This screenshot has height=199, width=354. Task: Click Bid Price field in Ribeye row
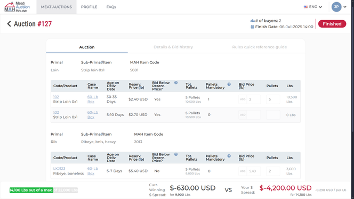[250, 171]
